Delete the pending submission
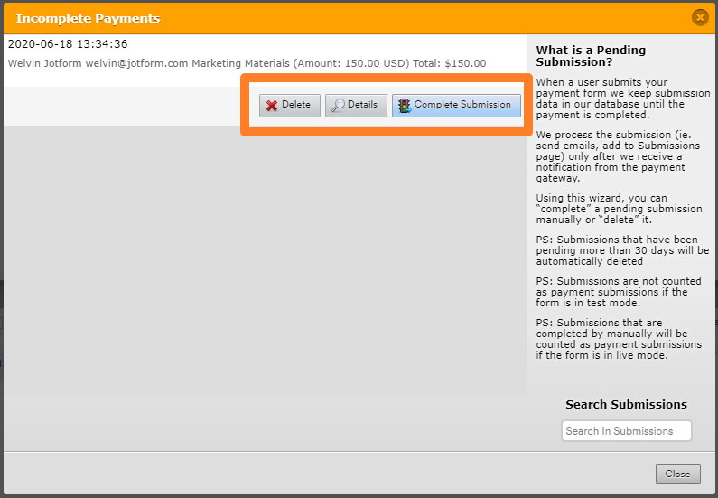This screenshot has width=718, height=498. (x=289, y=105)
